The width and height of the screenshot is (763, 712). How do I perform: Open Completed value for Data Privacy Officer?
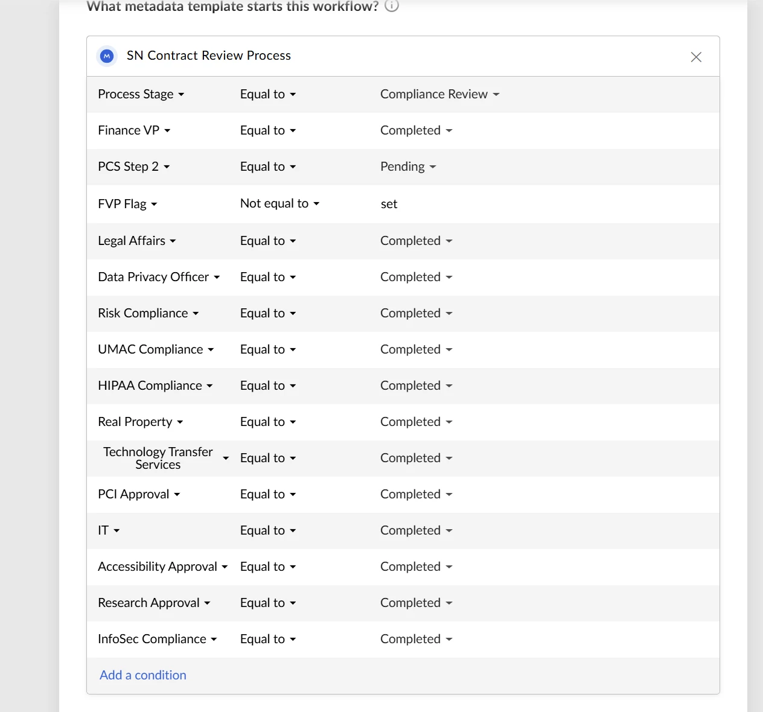417,277
